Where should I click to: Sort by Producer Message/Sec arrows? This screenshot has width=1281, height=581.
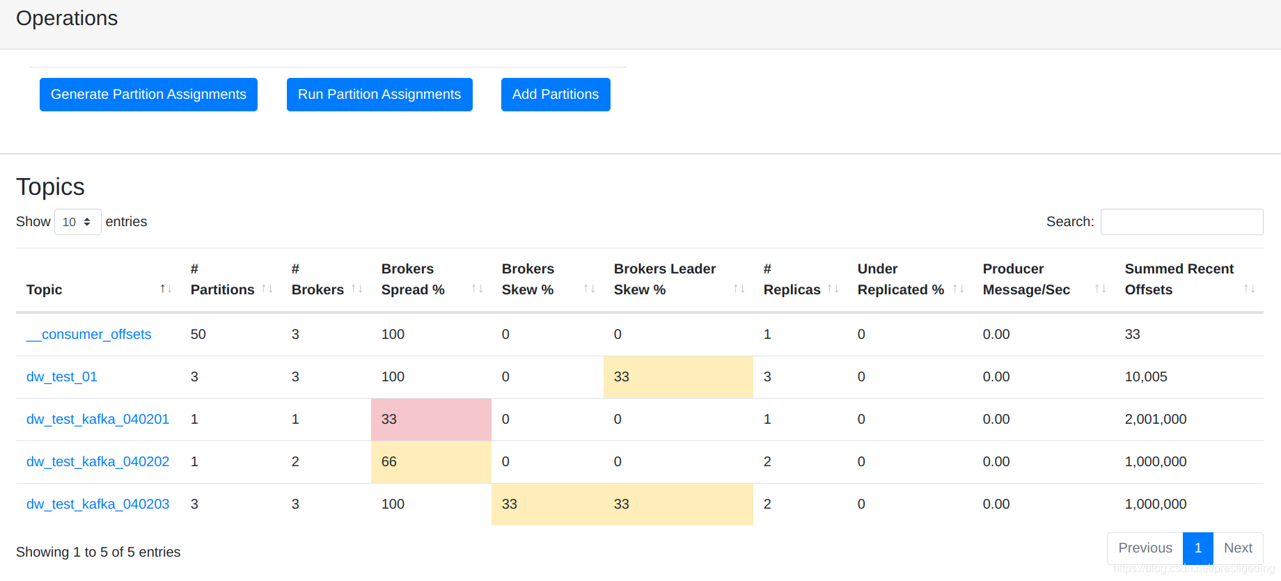[x=1101, y=289]
